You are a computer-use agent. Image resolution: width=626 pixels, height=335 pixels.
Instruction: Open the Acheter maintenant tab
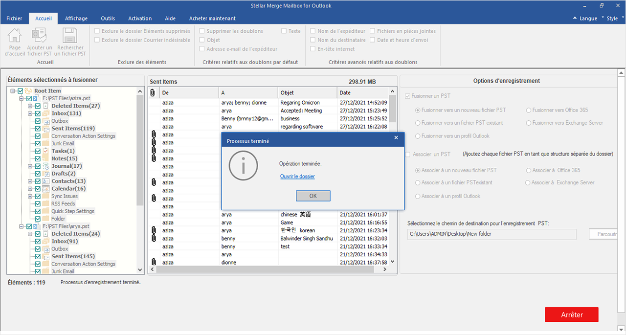pyautogui.click(x=212, y=19)
